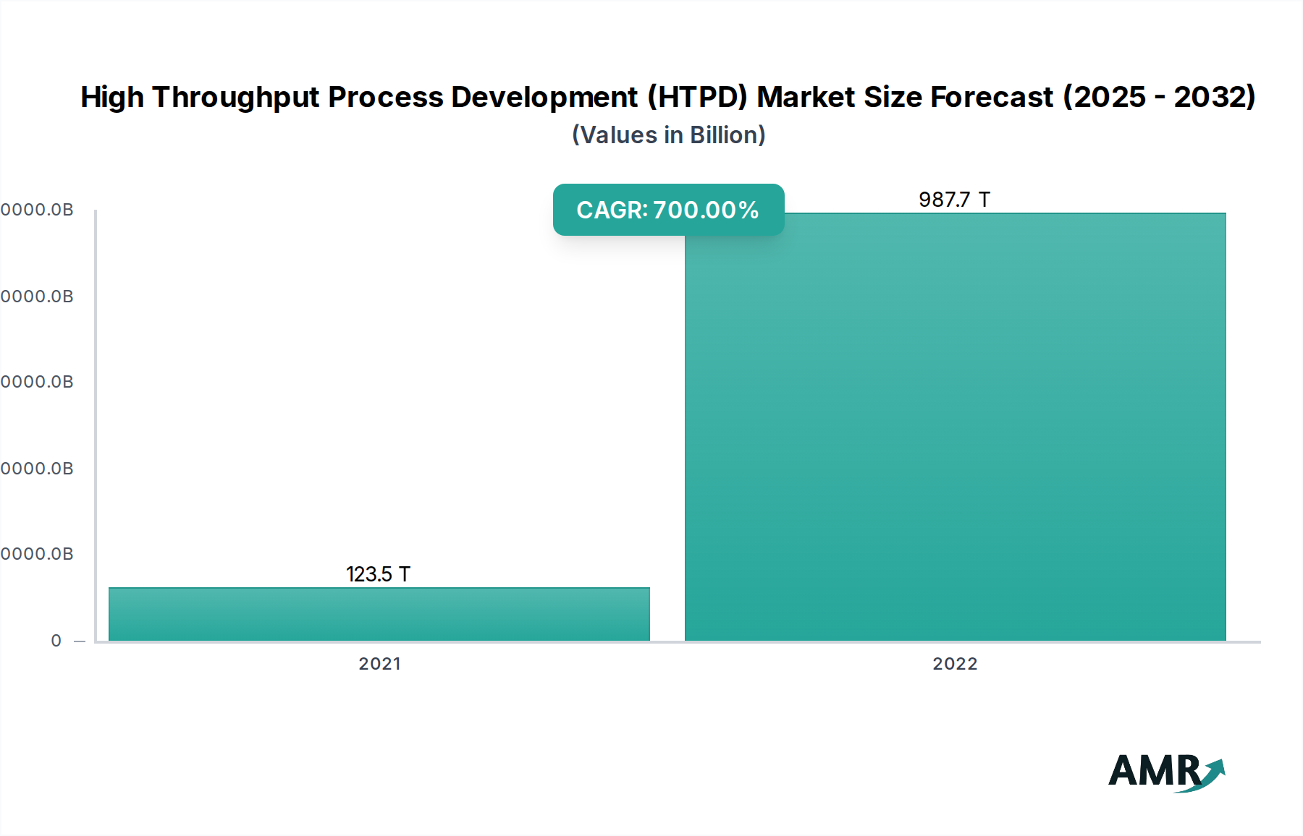Click the topmost y-axis tick label
1303x836 pixels.
[x=38, y=210]
